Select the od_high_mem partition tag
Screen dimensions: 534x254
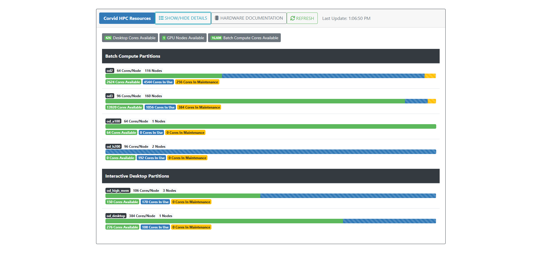pyautogui.click(x=118, y=191)
